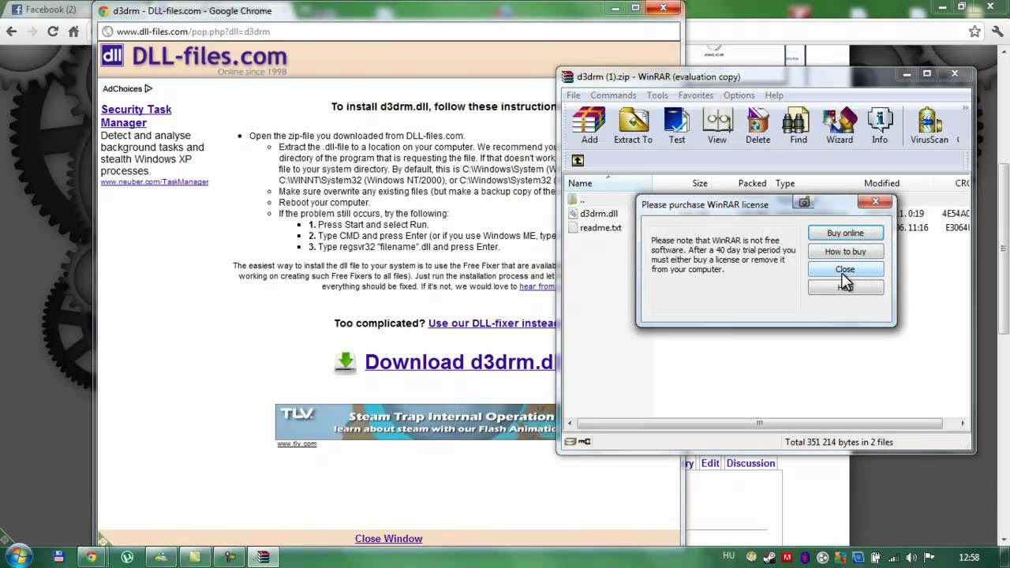
Task: Click Buy online in license dialog
Action: (845, 233)
